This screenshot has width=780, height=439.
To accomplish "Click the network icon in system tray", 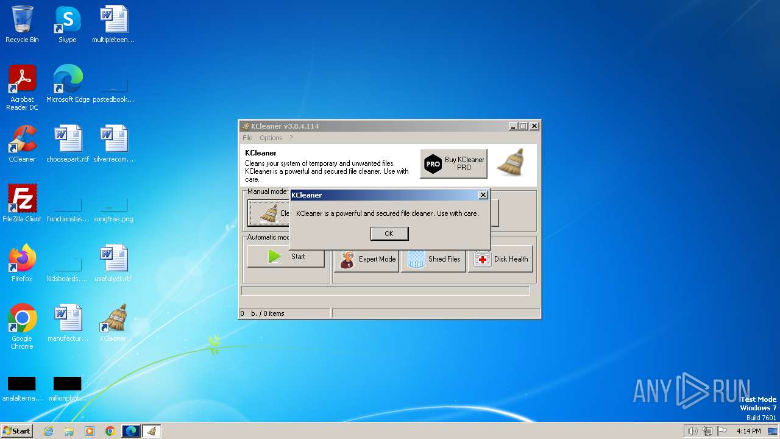I will pyautogui.click(x=707, y=431).
